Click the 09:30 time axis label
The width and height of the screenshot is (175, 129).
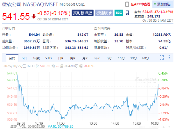coord(21,123)
